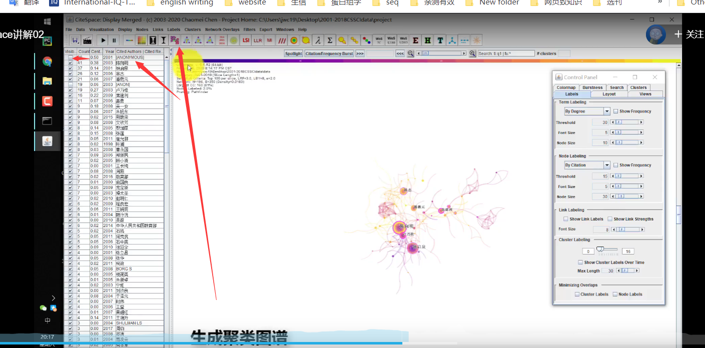The height and width of the screenshot is (348, 705).
Task: Open PyCharm from the Windows taskbar
Action: pyautogui.click(x=47, y=41)
